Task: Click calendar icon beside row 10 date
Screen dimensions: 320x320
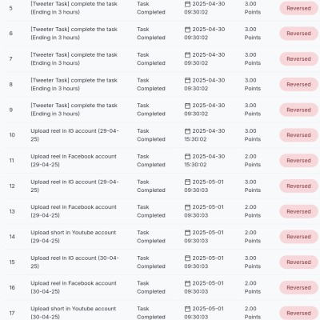Action: (187, 131)
